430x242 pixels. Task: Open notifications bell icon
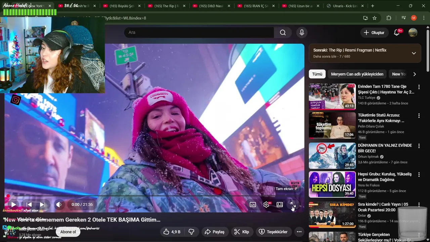[397, 33]
